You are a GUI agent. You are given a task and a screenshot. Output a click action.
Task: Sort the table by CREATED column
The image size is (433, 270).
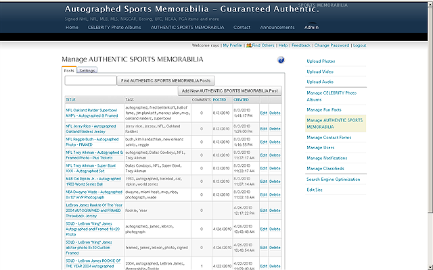click(x=241, y=99)
